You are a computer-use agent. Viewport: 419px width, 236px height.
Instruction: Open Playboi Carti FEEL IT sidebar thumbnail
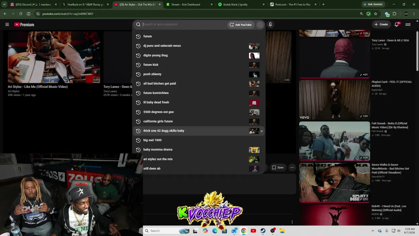tap(335, 100)
